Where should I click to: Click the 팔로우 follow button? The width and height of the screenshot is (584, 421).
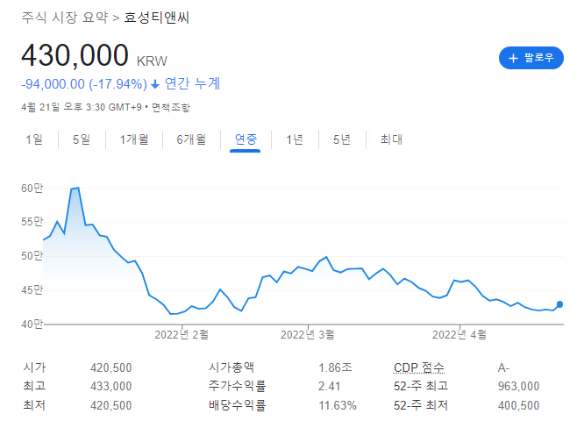click(531, 58)
